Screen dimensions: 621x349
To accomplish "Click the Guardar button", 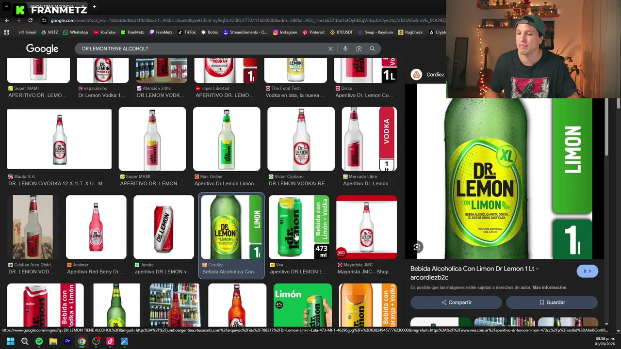I will pyautogui.click(x=552, y=302).
